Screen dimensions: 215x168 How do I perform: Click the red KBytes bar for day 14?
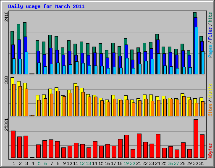95,150
